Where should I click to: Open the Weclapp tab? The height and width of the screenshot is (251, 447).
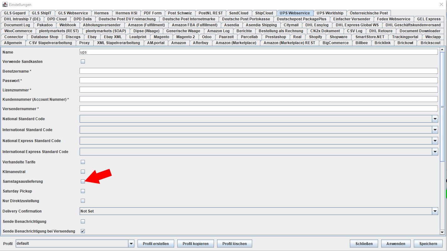pos(433,37)
